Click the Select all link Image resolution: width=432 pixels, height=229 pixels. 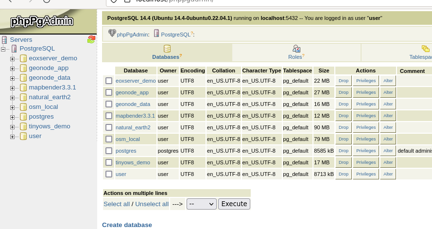[117, 204]
